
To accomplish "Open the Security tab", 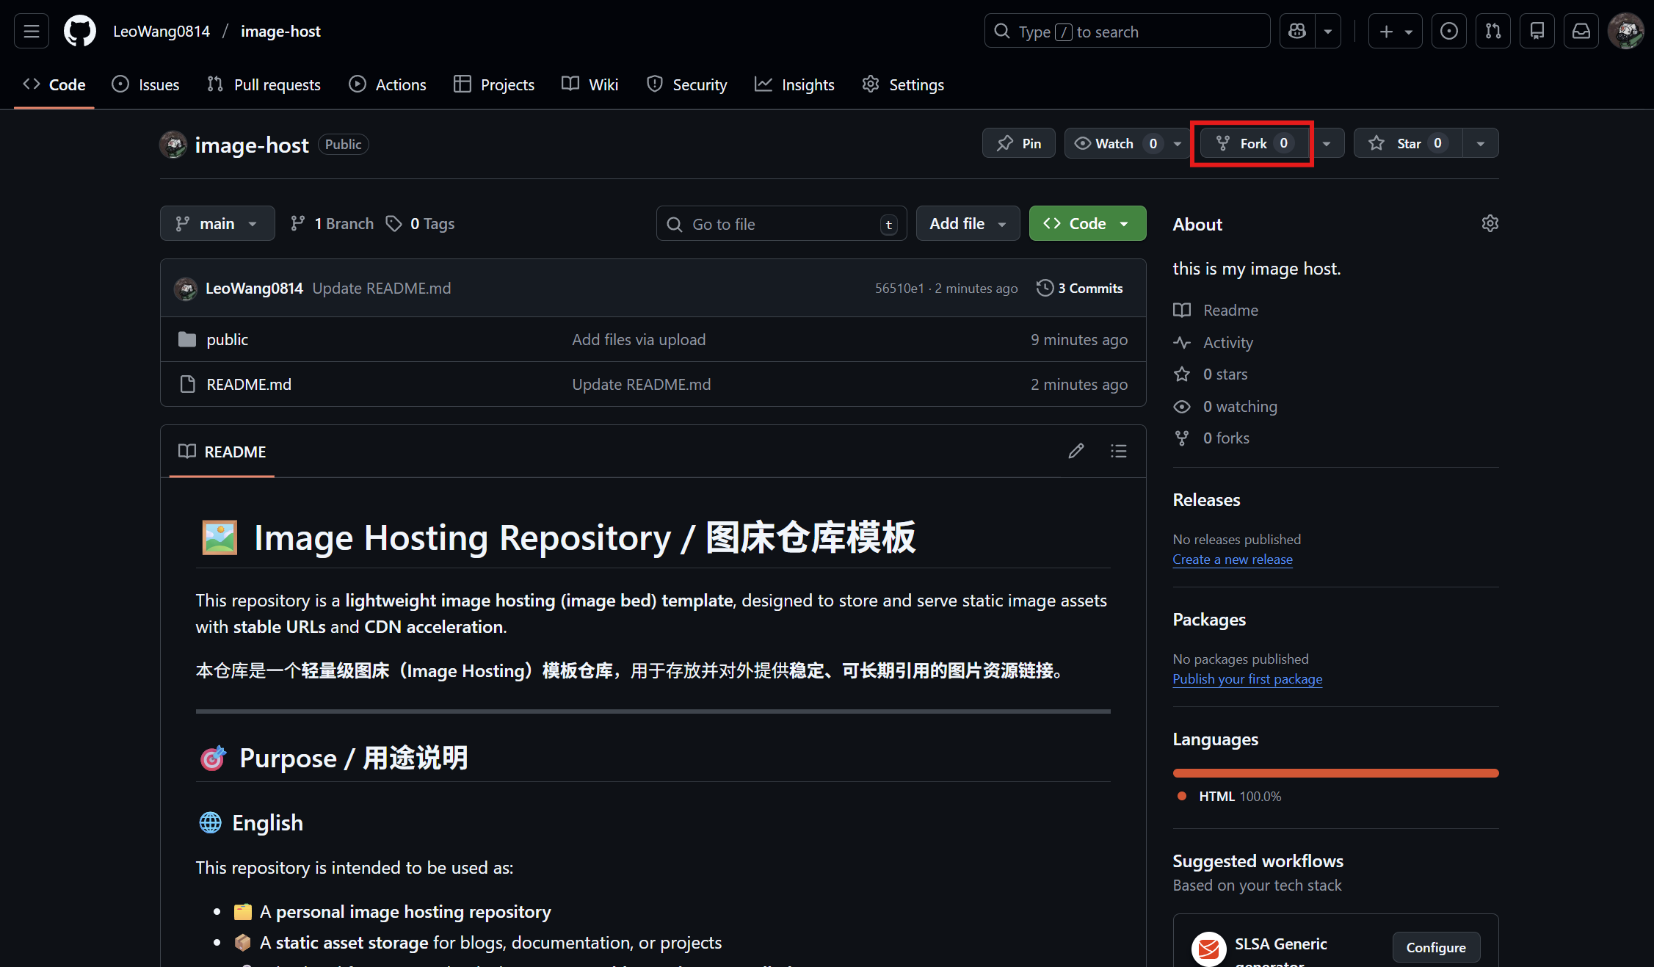I will (x=686, y=84).
